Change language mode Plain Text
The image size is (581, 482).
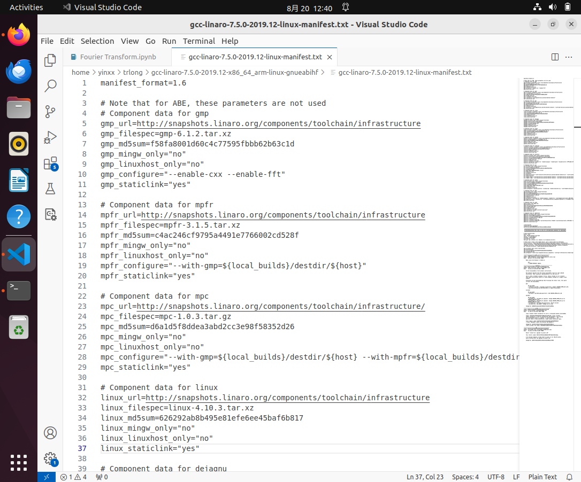[542, 477]
